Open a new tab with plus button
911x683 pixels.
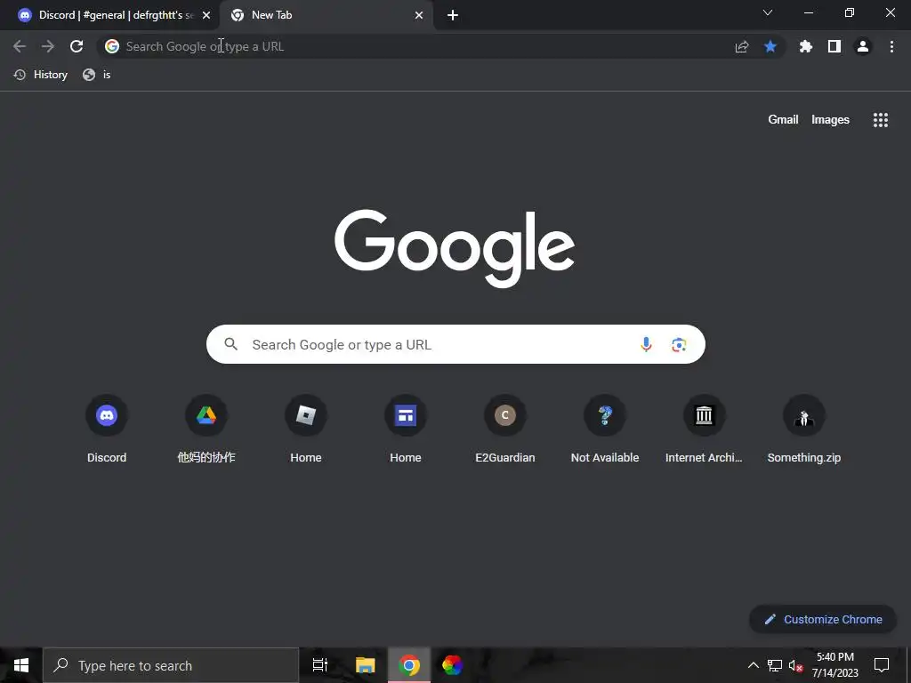[453, 15]
